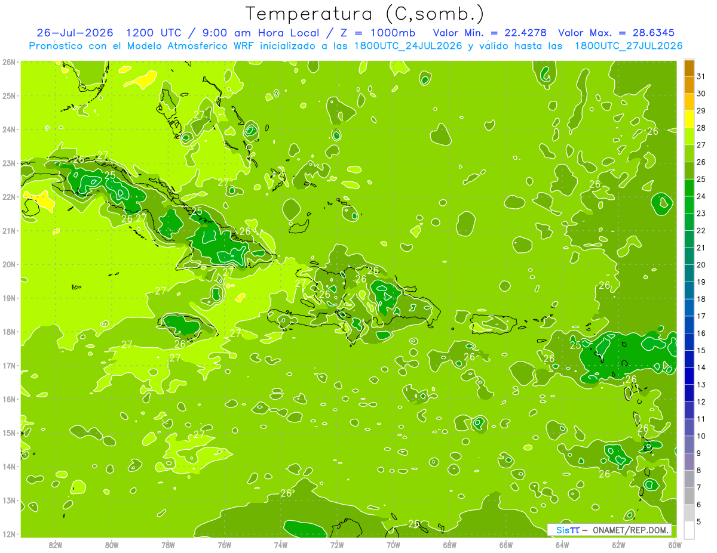This screenshot has height=553, width=717.
Task: Click the latitude axis label "19N"
Action: (x=9, y=298)
